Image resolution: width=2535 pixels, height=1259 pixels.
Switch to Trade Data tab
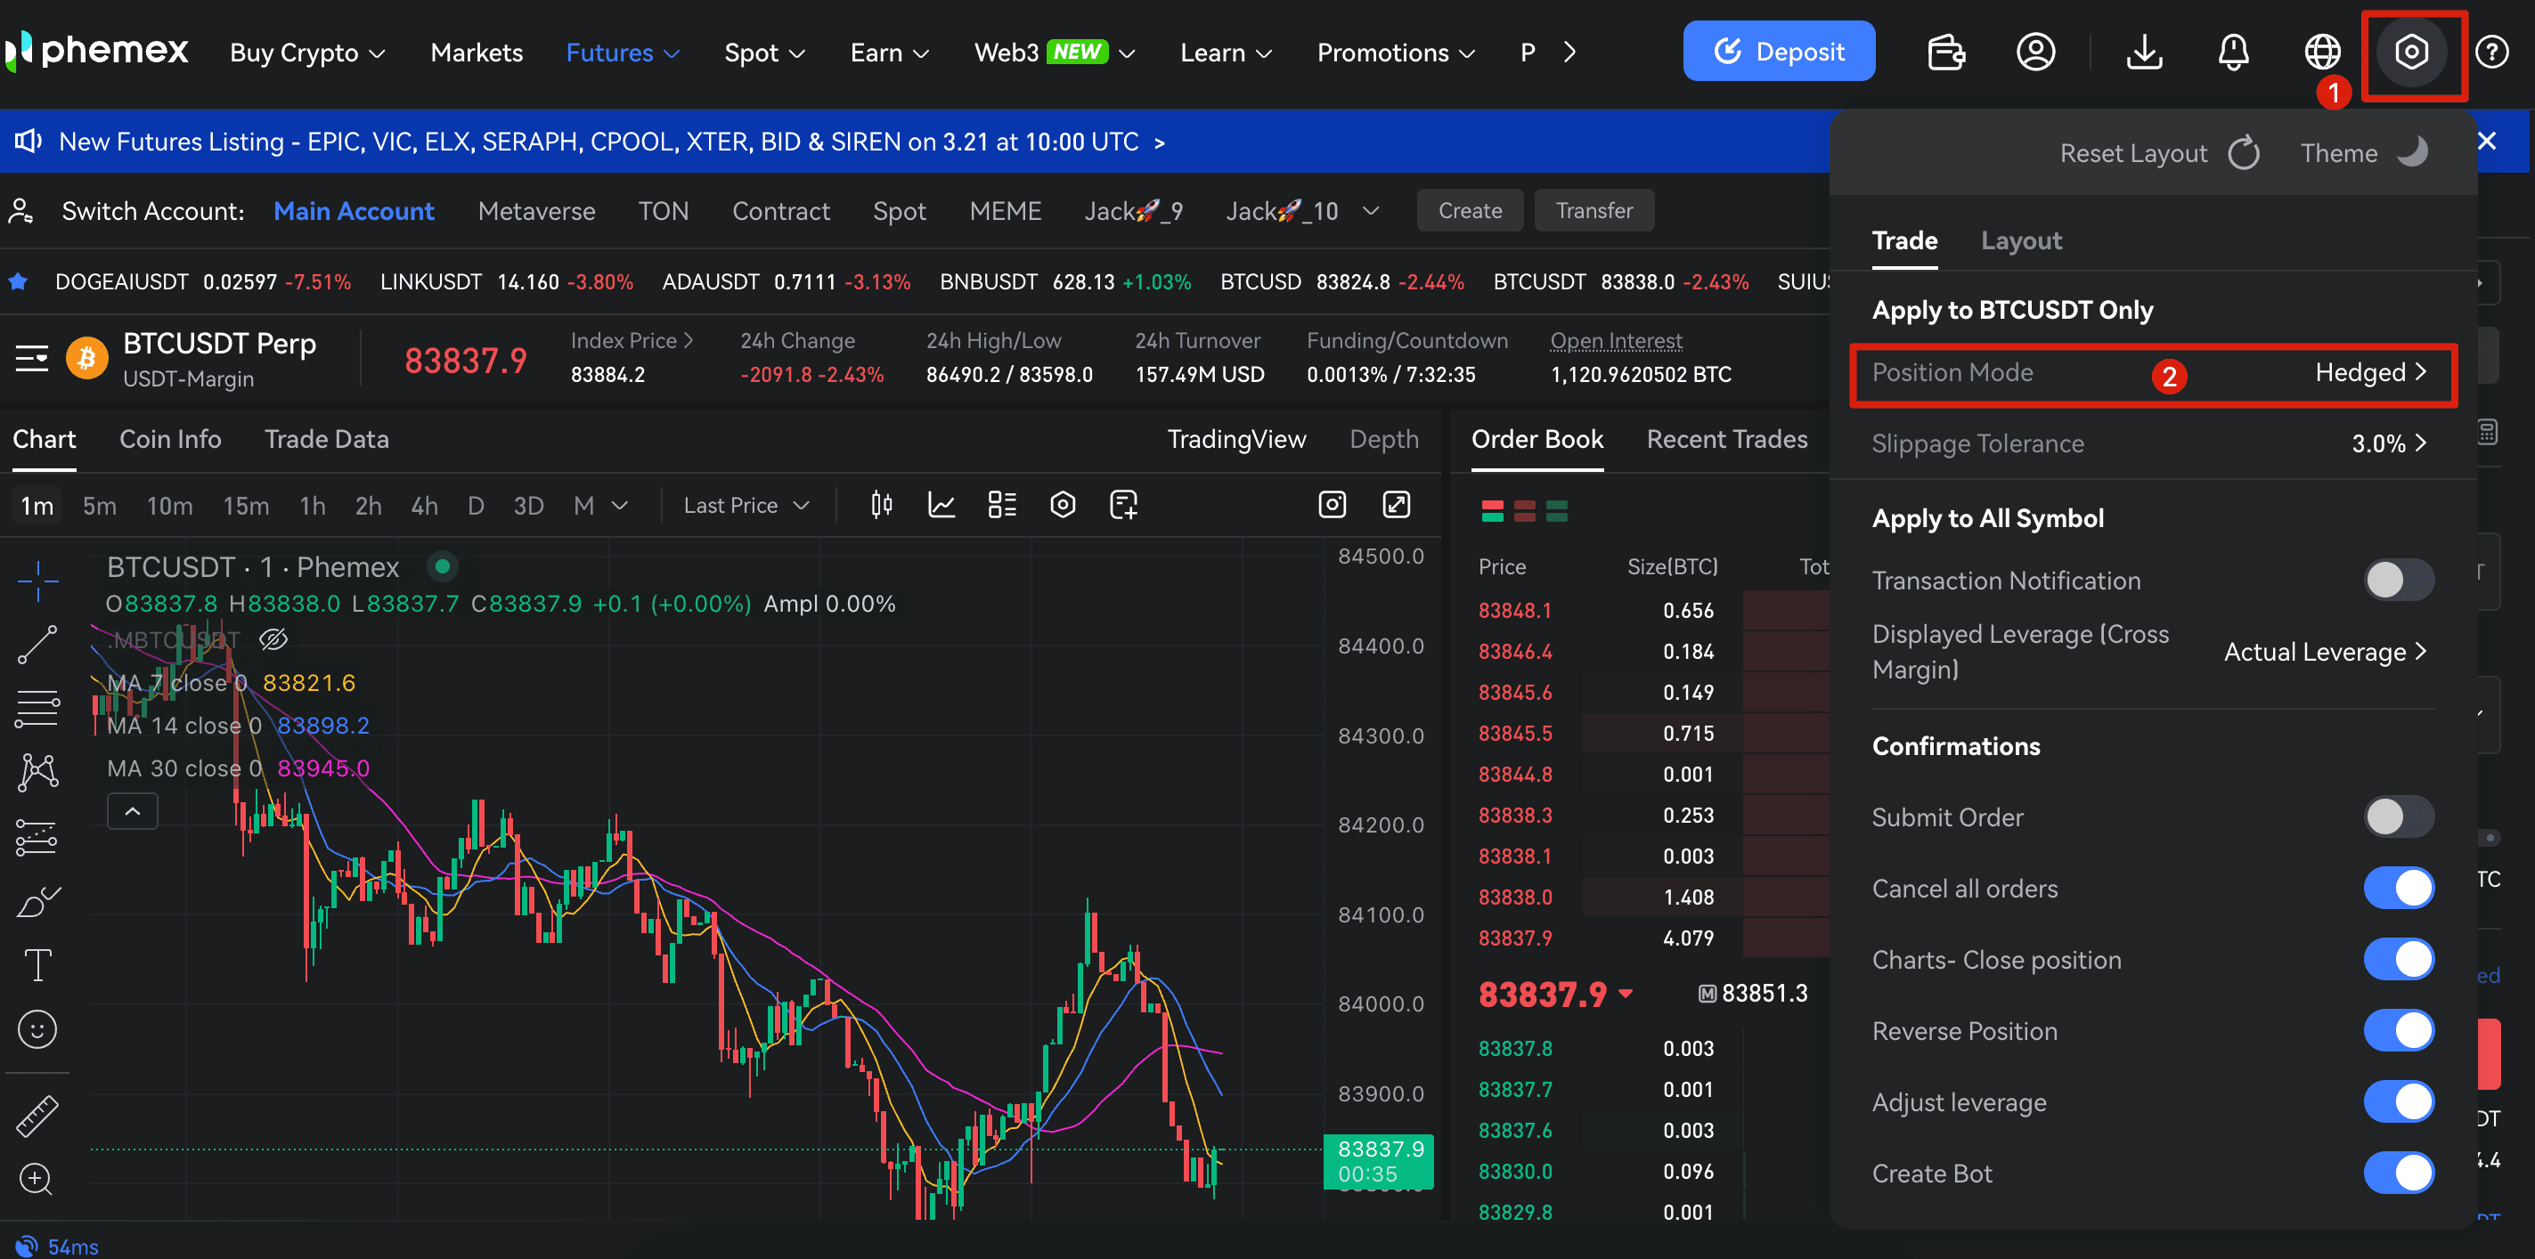(x=327, y=439)
